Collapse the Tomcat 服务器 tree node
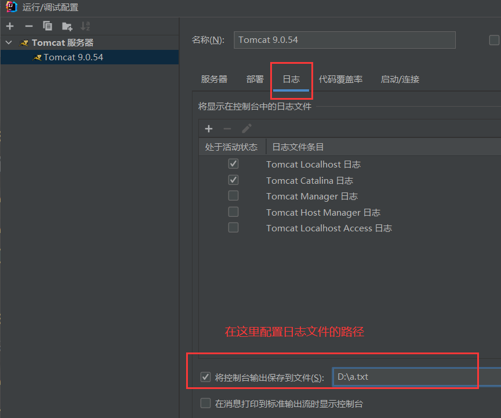The height and width of the screenshot is (418, 501). tap(9, 42)
